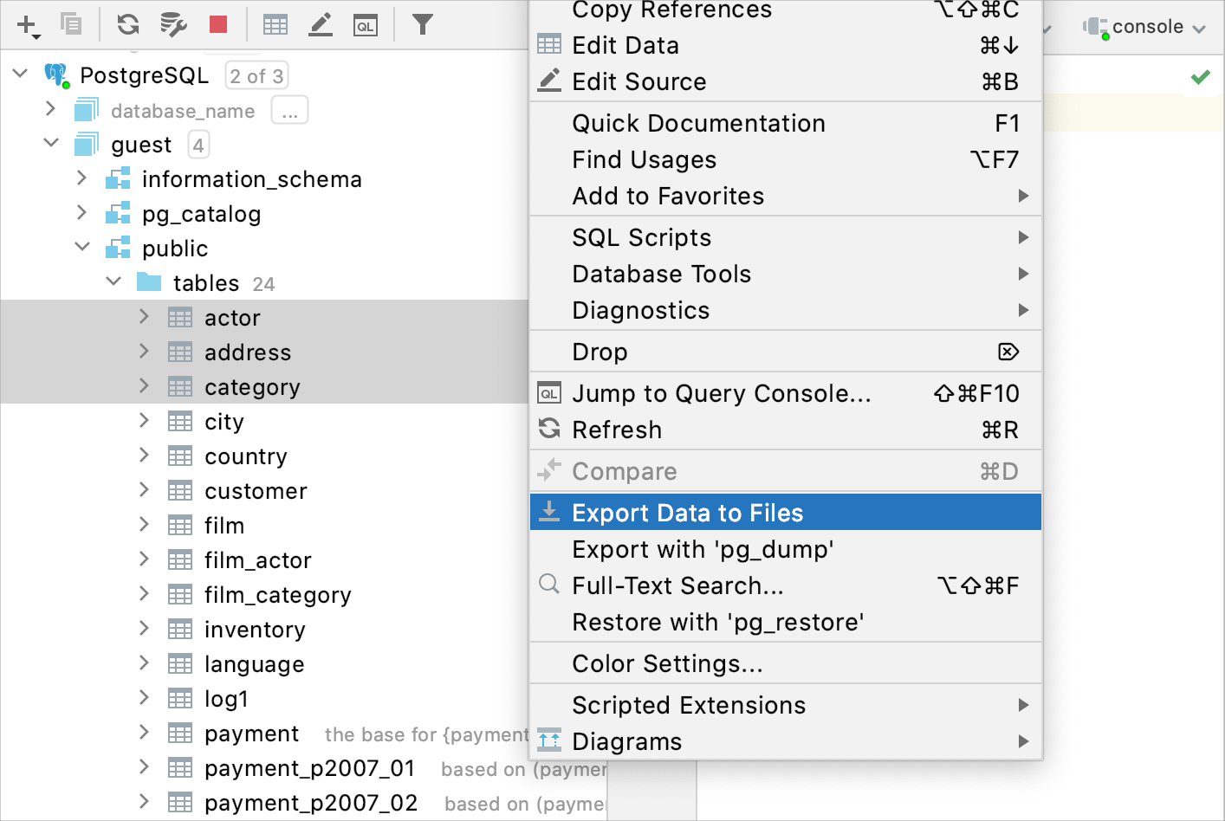Edit source with the pencil toolbar icon
The width and height of the screenshot is (1225, 821).
pos(321,25)
